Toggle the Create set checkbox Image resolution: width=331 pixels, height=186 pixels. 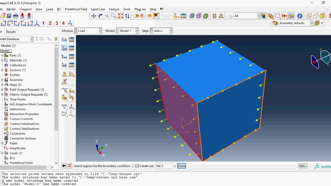pos(137,166)
